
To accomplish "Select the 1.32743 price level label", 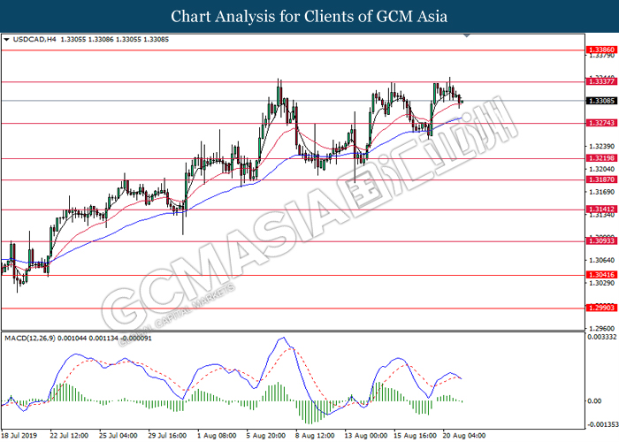I will pyautogui.click(x=601, y=123).
